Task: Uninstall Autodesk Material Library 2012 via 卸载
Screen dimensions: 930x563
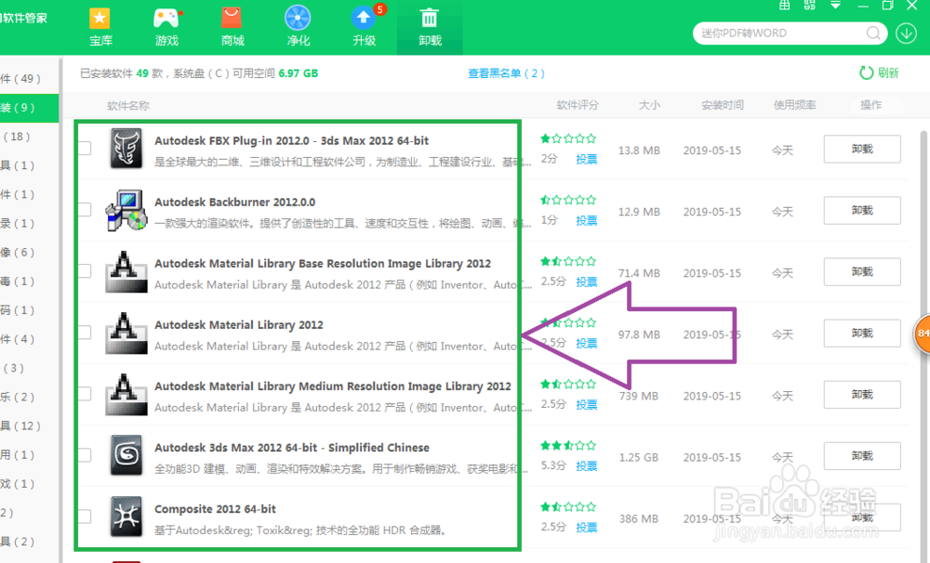Action: (x=862, y=333)
